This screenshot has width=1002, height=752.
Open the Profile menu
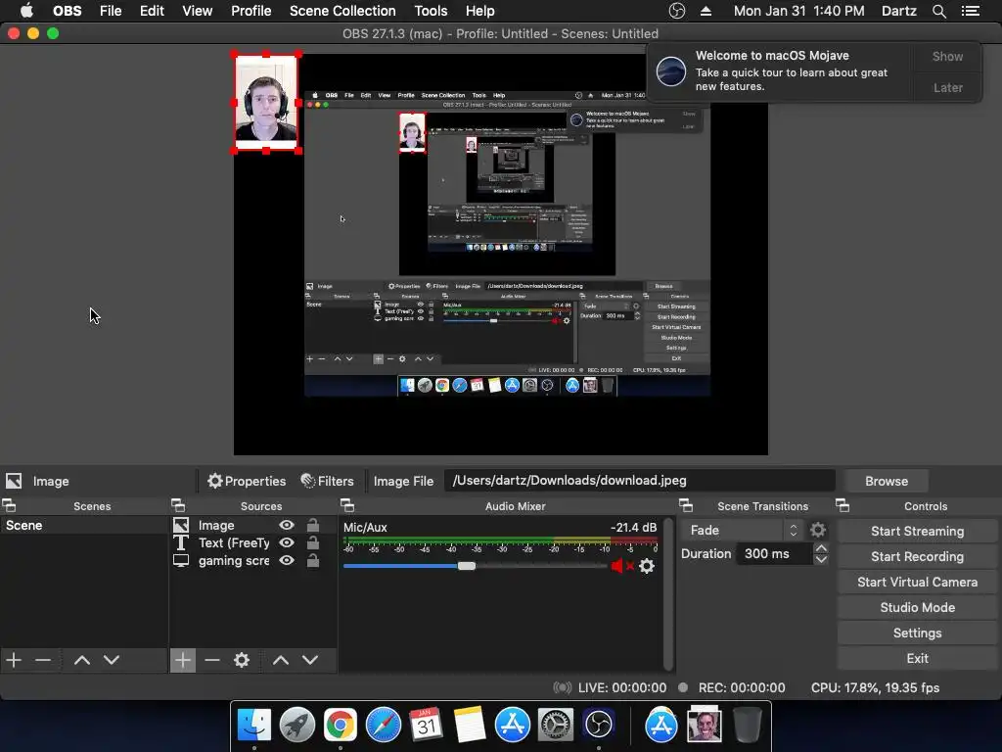pyautogui.click(x=251, y=11)
